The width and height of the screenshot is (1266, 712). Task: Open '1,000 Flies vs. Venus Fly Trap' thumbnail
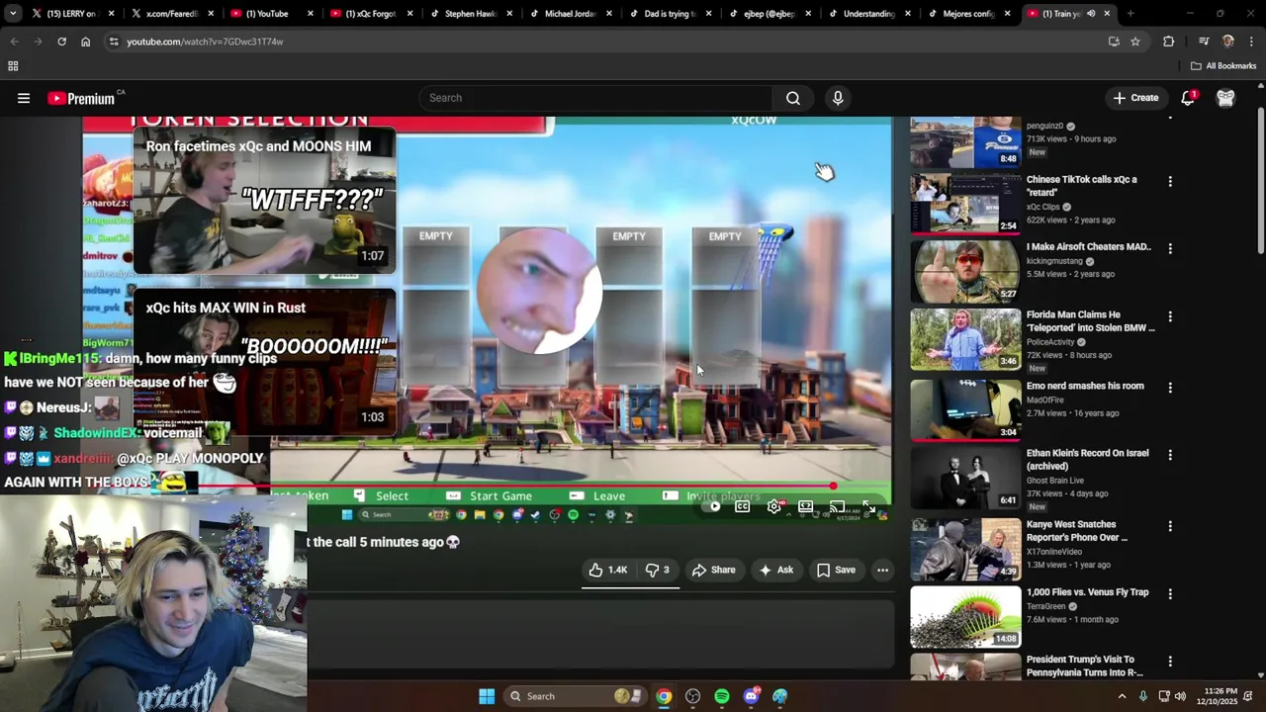[965, 617]
